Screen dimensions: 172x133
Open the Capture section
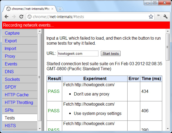tap(20, 33)
